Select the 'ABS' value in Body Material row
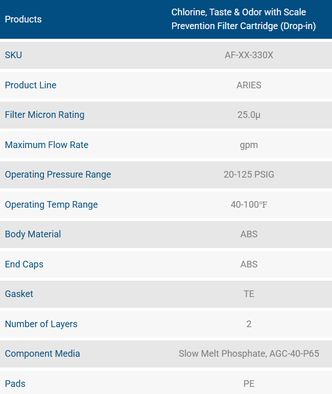The height and width of the screenshot is (394, 332). pos(249,234)
